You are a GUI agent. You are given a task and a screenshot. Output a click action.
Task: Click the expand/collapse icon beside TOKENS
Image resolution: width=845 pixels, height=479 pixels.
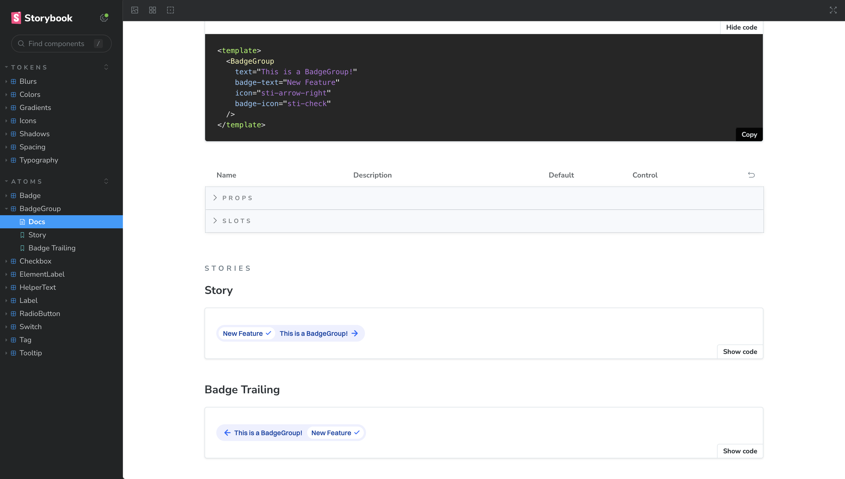pos(106,67)
